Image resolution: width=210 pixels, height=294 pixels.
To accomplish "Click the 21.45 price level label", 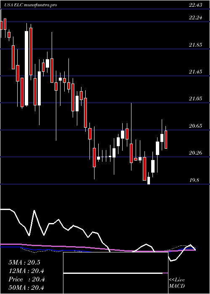I will (x=196, y=72).
